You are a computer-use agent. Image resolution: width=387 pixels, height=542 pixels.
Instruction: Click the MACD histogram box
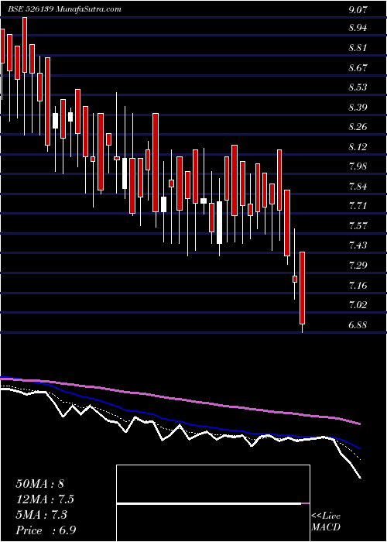click(213, 503)
